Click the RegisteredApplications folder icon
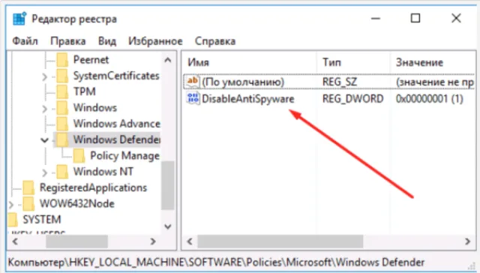480x273 pixels. (28, 187)
